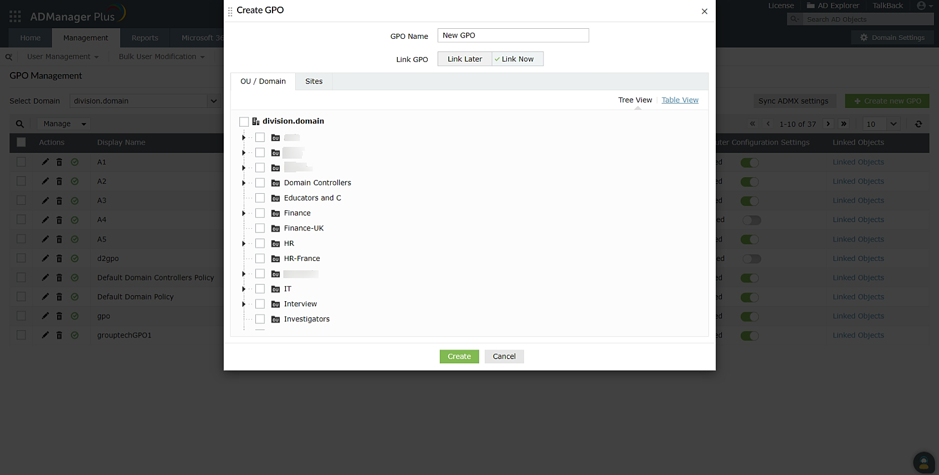Click the search icon beside Manage
The height and width of the screenshot is (475, 939).
(20, 124)
